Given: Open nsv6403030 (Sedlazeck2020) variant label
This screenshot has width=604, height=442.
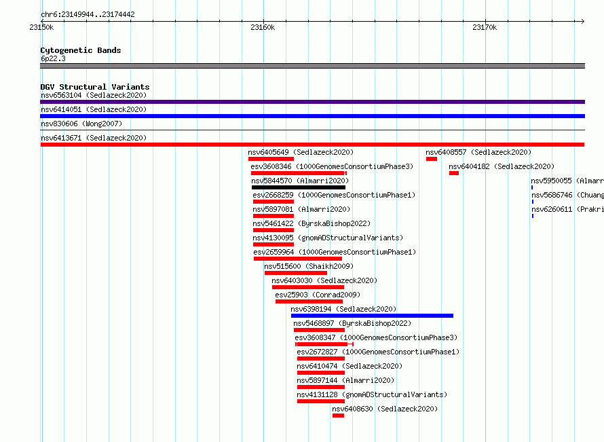Looking at the screenshot, I should [x=324, y=280].
